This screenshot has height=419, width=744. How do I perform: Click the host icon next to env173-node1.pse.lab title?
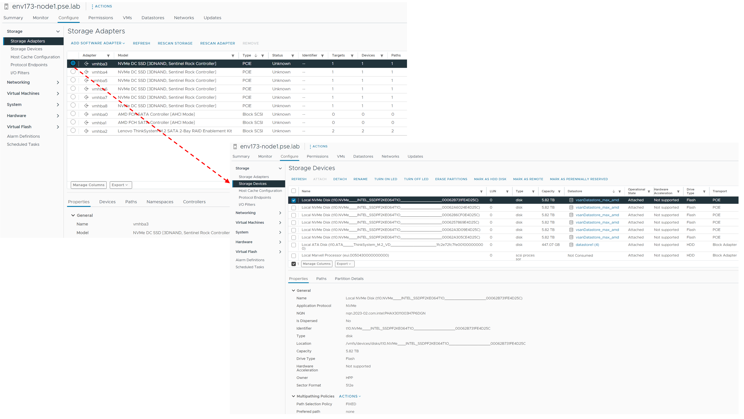pos(6,6)
